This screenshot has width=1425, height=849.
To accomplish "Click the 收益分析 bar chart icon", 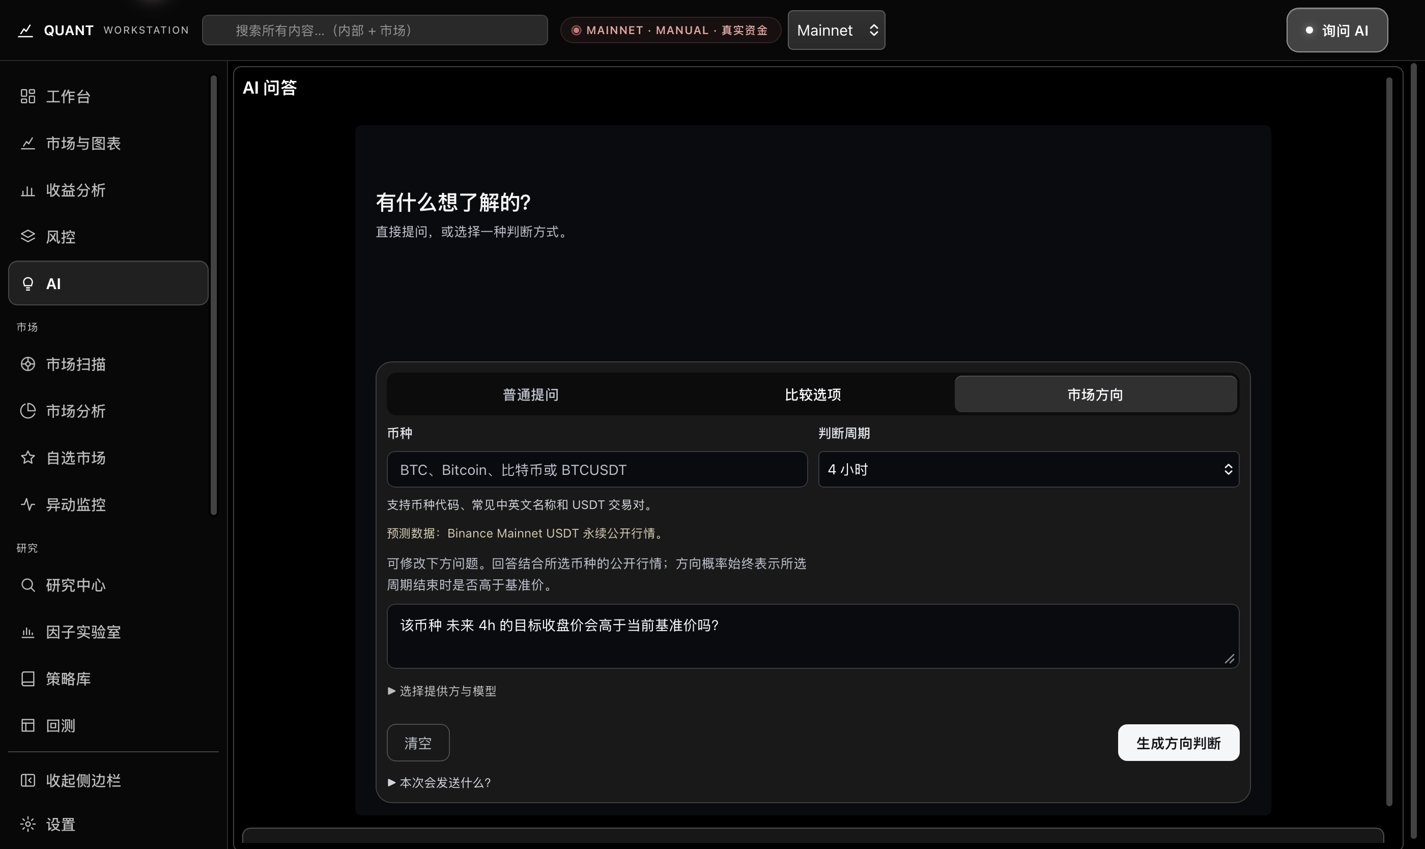I will pyautogui.click(x=27, y=190).
